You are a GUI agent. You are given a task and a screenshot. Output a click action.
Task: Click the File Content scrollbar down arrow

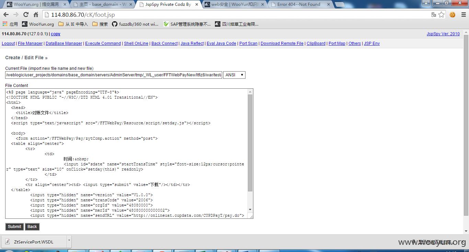pyautogui.click(x=250, y=210)
